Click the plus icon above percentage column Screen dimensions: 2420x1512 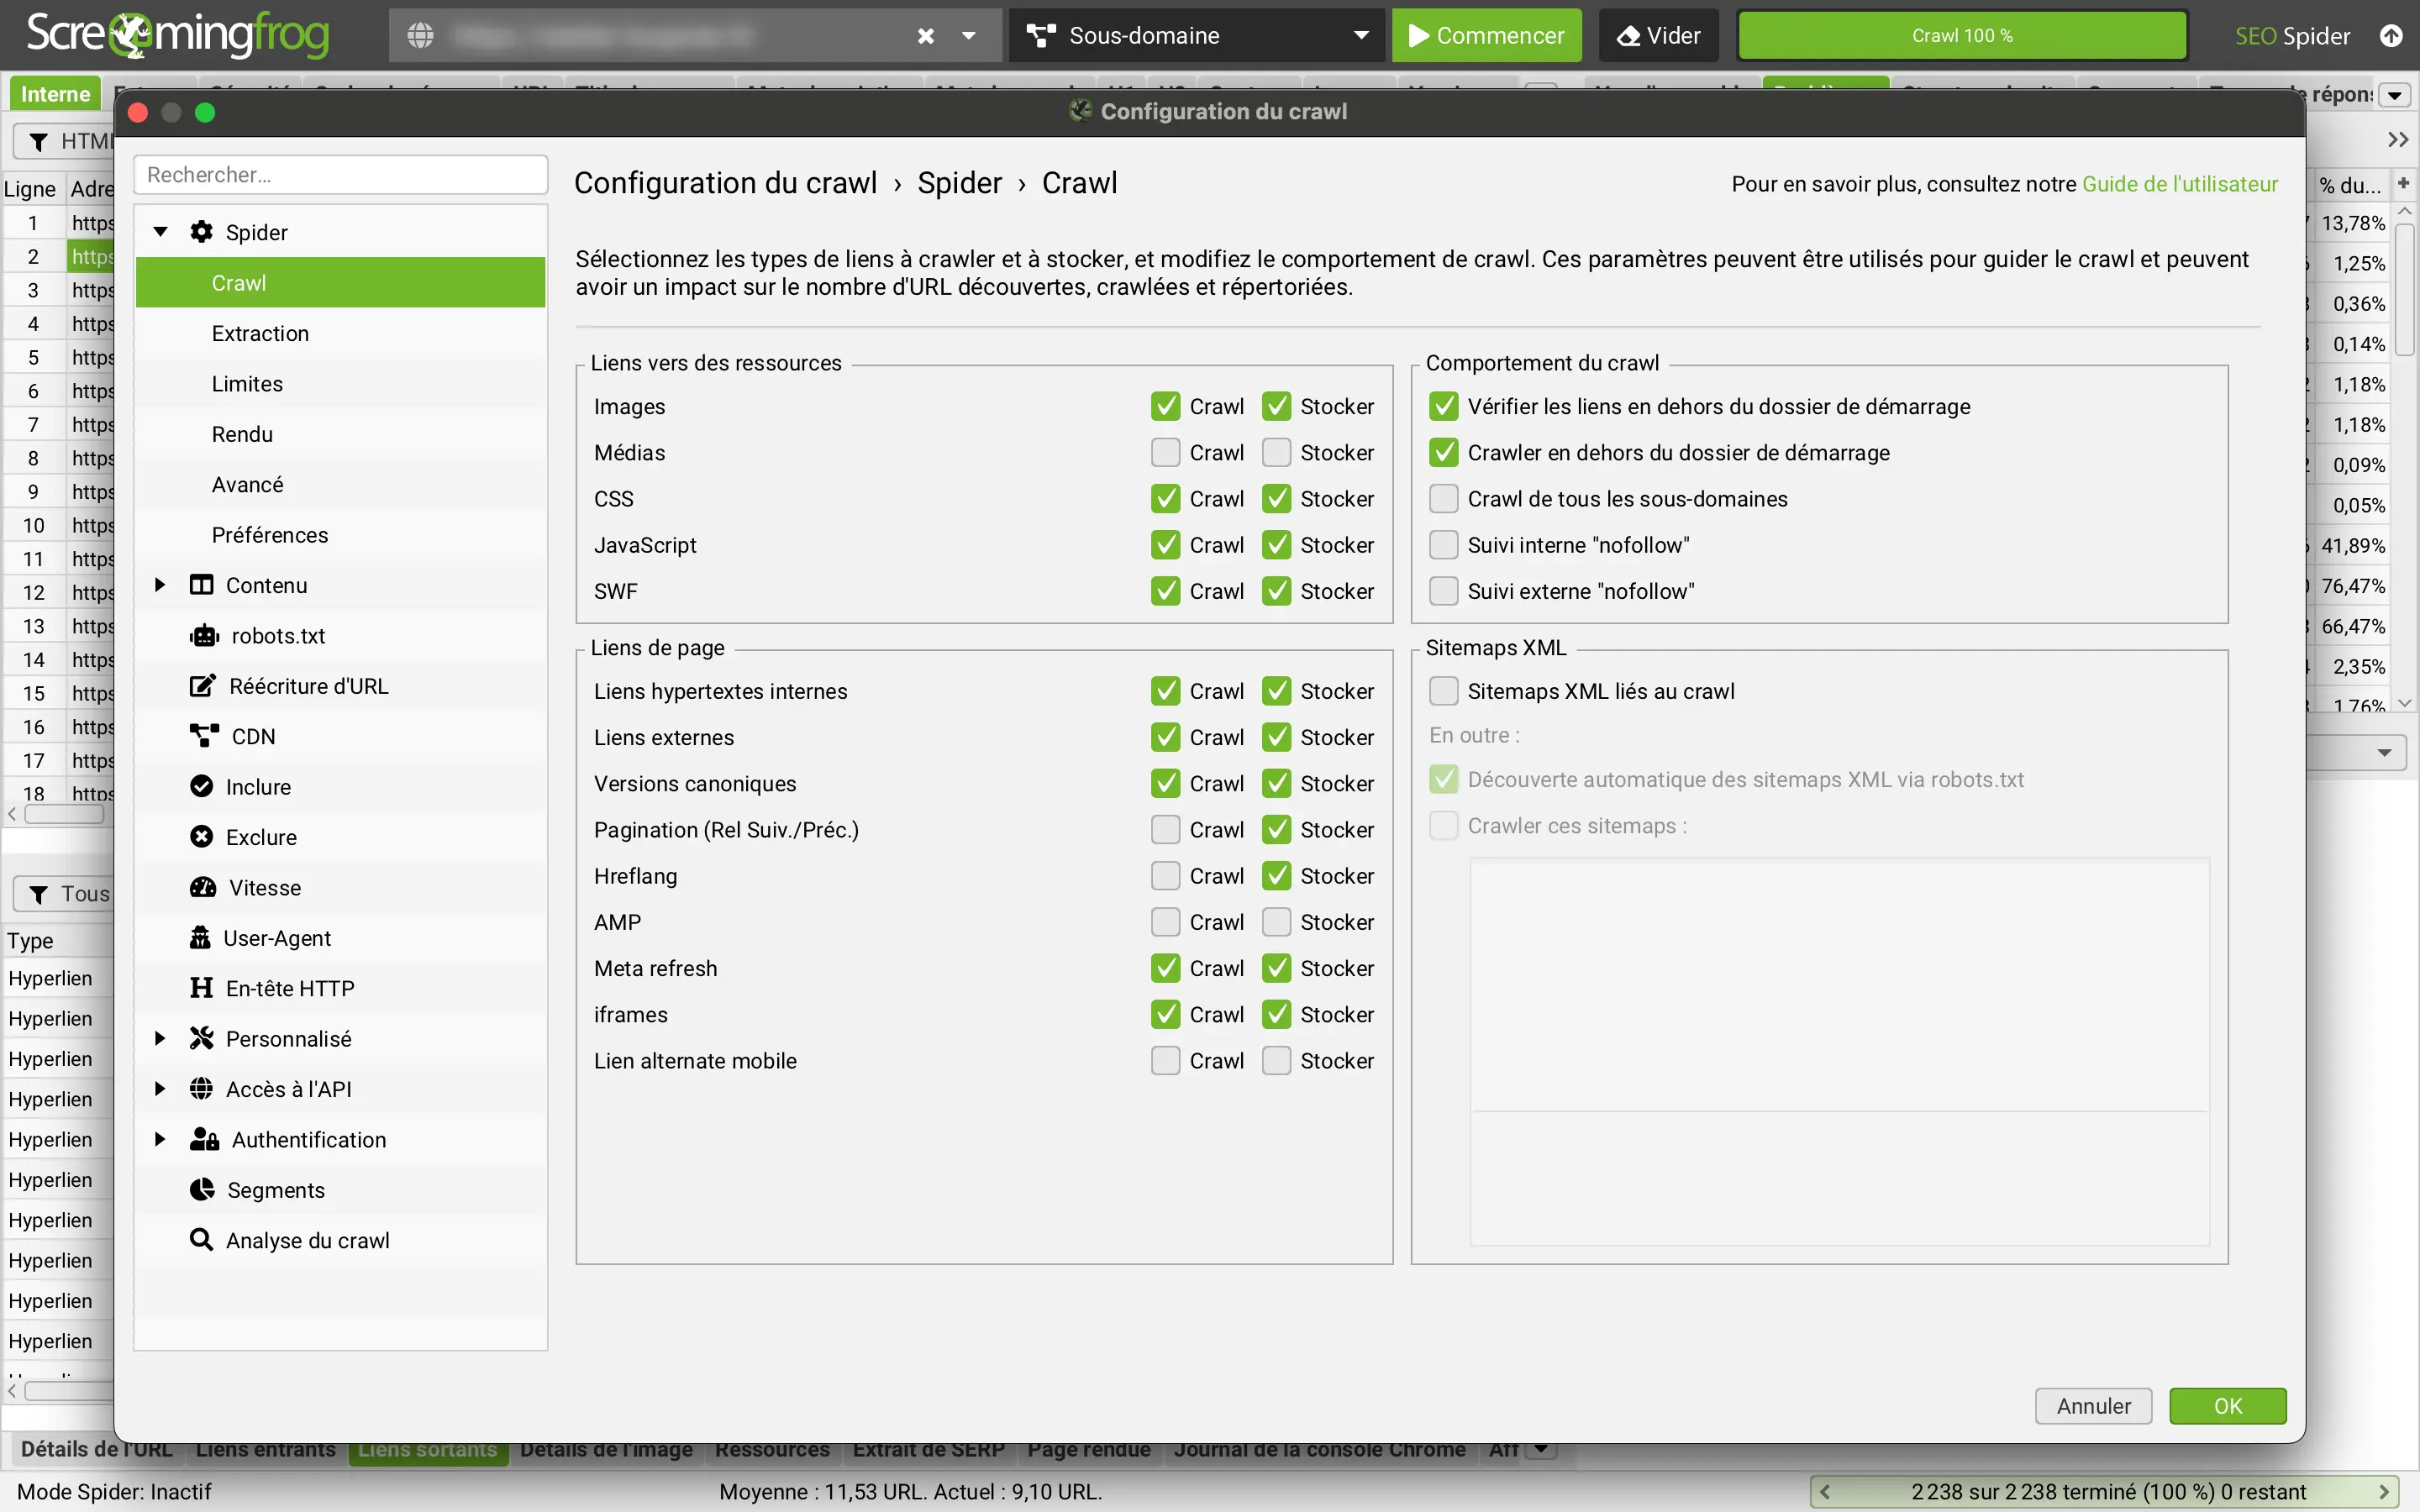[2403, 183]
